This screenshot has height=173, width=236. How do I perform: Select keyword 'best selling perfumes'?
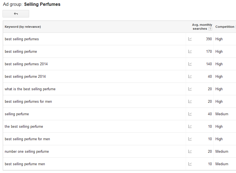pyautogui.click(x=22, y=39)
